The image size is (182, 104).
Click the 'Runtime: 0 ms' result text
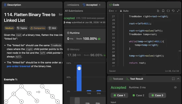coord(137,87)
